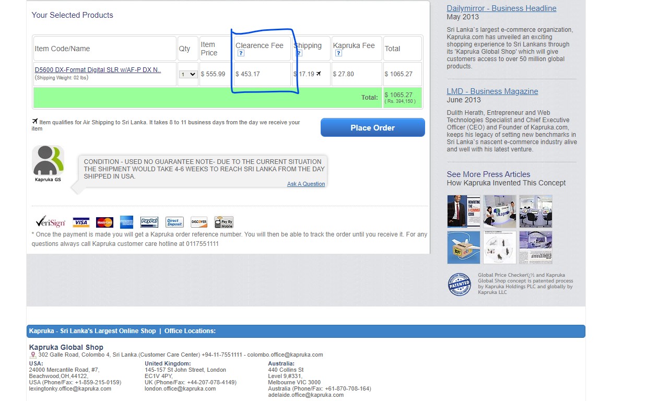Click the adelaide.office@kapruka.com email
Screen dimensions: 658x401
[306, 395]
